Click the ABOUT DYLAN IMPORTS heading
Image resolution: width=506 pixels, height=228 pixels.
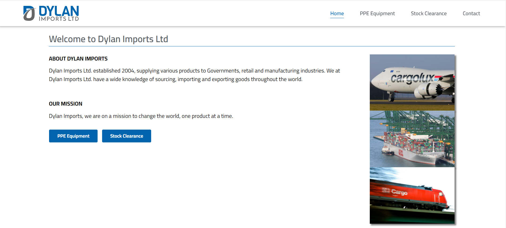78,59
